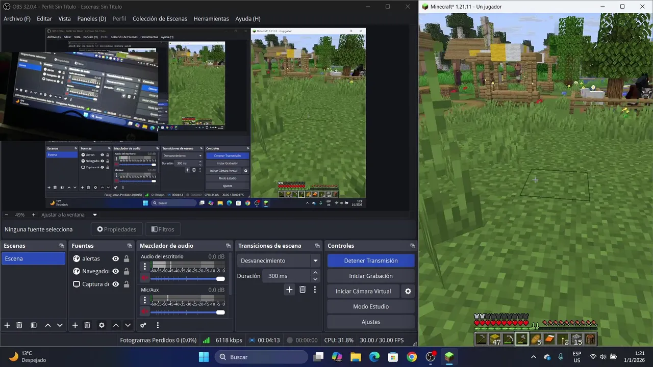Viewport: 653px width, 367px height.
Task: Open Herramientas menu
Action: pyautogui.click(x=211, y=18)
